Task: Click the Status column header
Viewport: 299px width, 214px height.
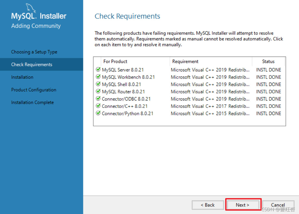Action: click(x=268, y=61)
